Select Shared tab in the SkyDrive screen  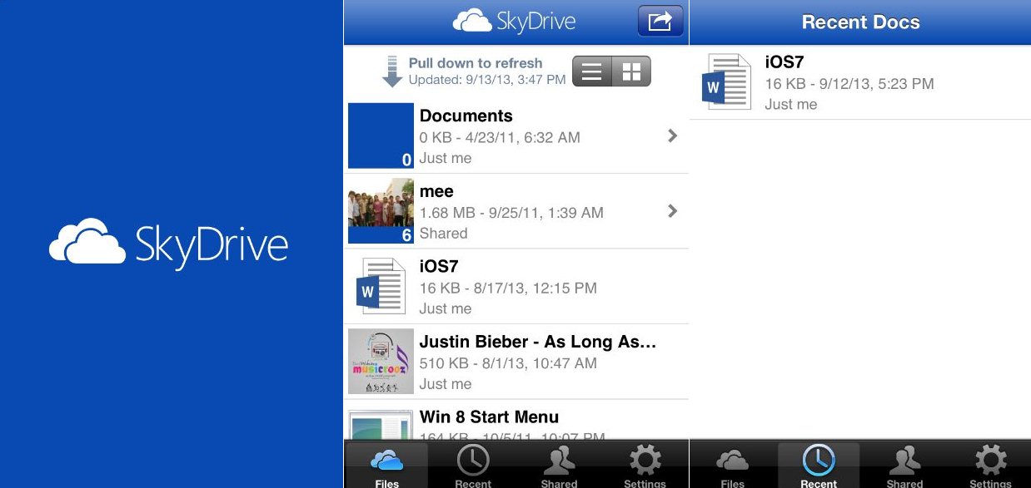(559, 466)
